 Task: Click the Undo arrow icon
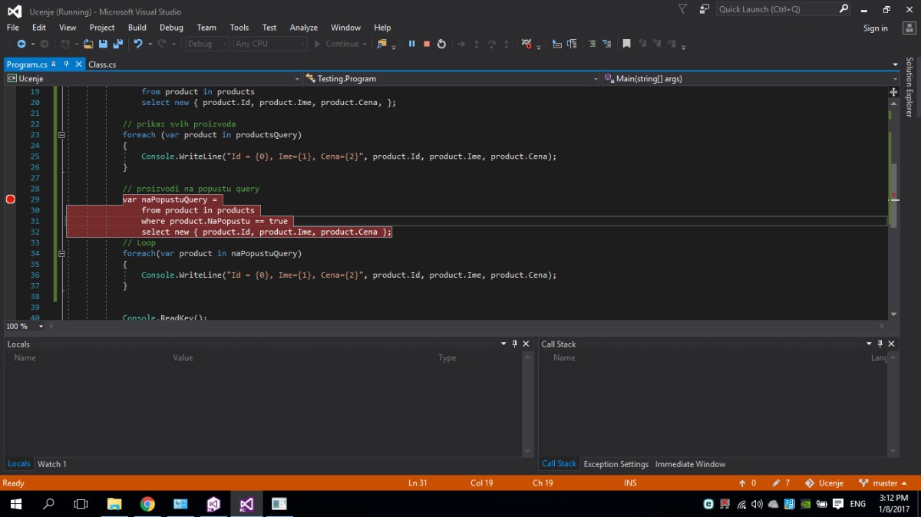(138, 44)
